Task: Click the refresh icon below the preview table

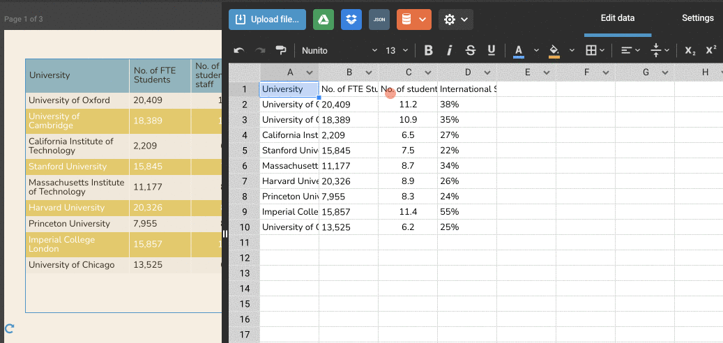Action: (9, 328)
